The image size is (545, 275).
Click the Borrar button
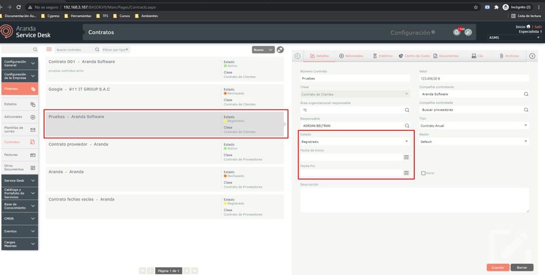522,267
